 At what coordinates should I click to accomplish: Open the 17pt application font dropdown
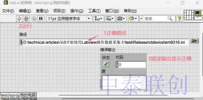pyautogui.click(x=69, y=19)
